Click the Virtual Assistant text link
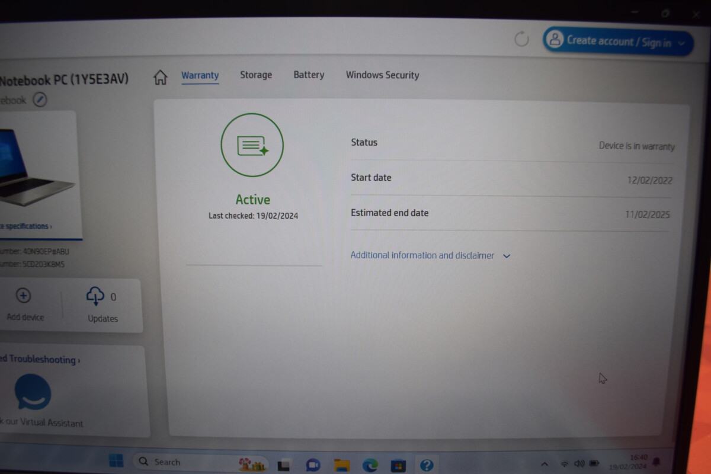Screen dimensions: 711x474 41,423
